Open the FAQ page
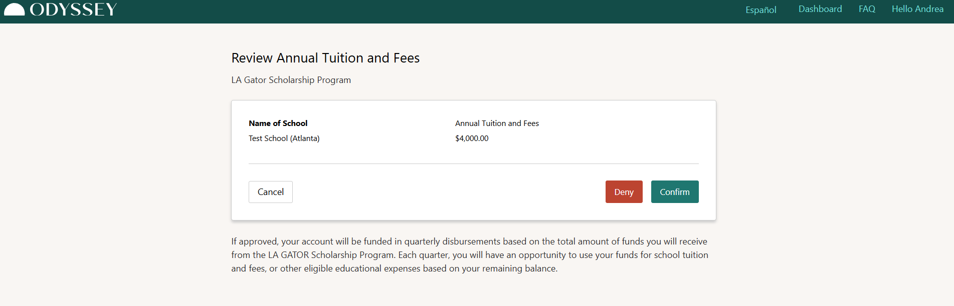 click(x=867, y=9)
